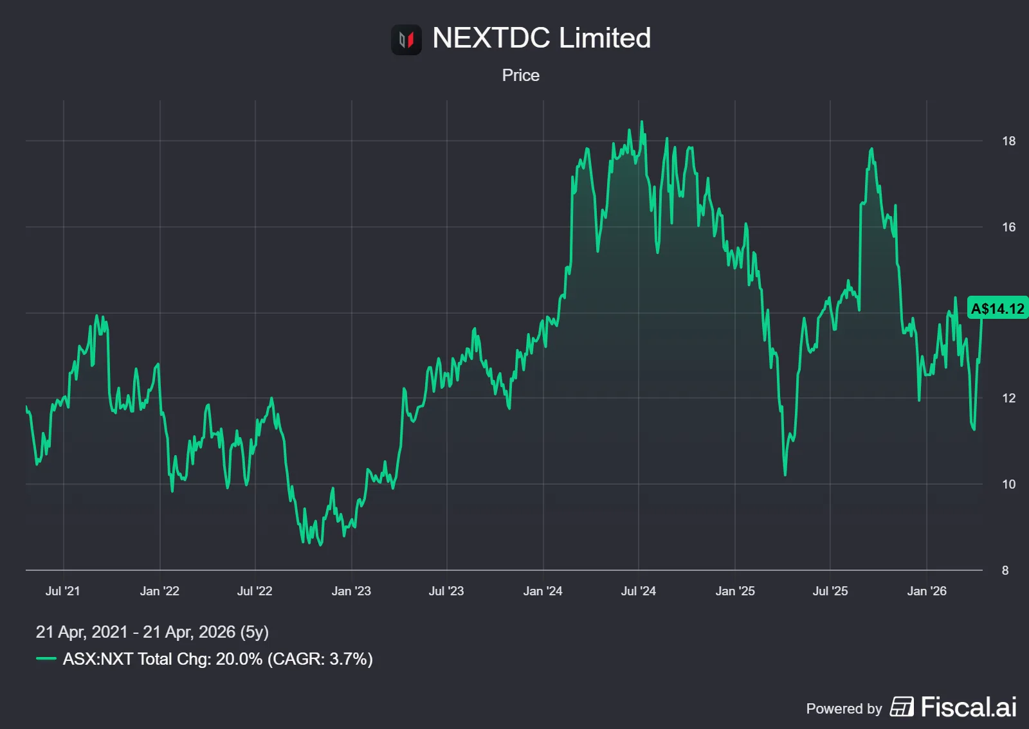Click the 18 y-axis price label
Image resolution: width=1029 pixels, height=729 pixels.
[x=1008, y=141]
